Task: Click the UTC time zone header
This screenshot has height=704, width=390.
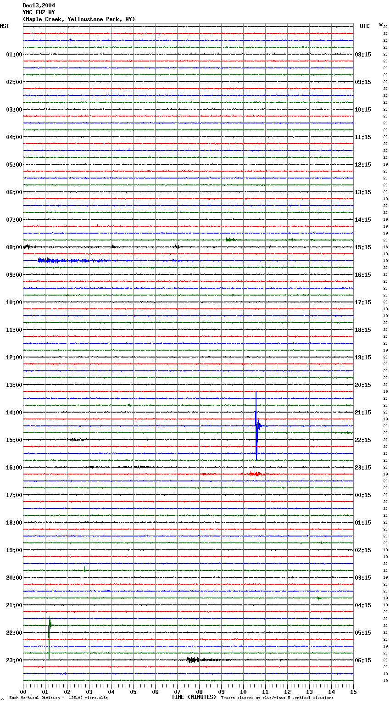Action: tap(365, 26)
